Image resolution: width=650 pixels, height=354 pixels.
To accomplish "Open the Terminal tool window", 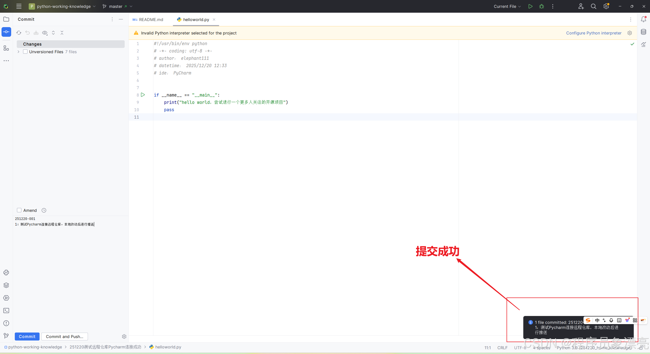I will coord(6,310).
